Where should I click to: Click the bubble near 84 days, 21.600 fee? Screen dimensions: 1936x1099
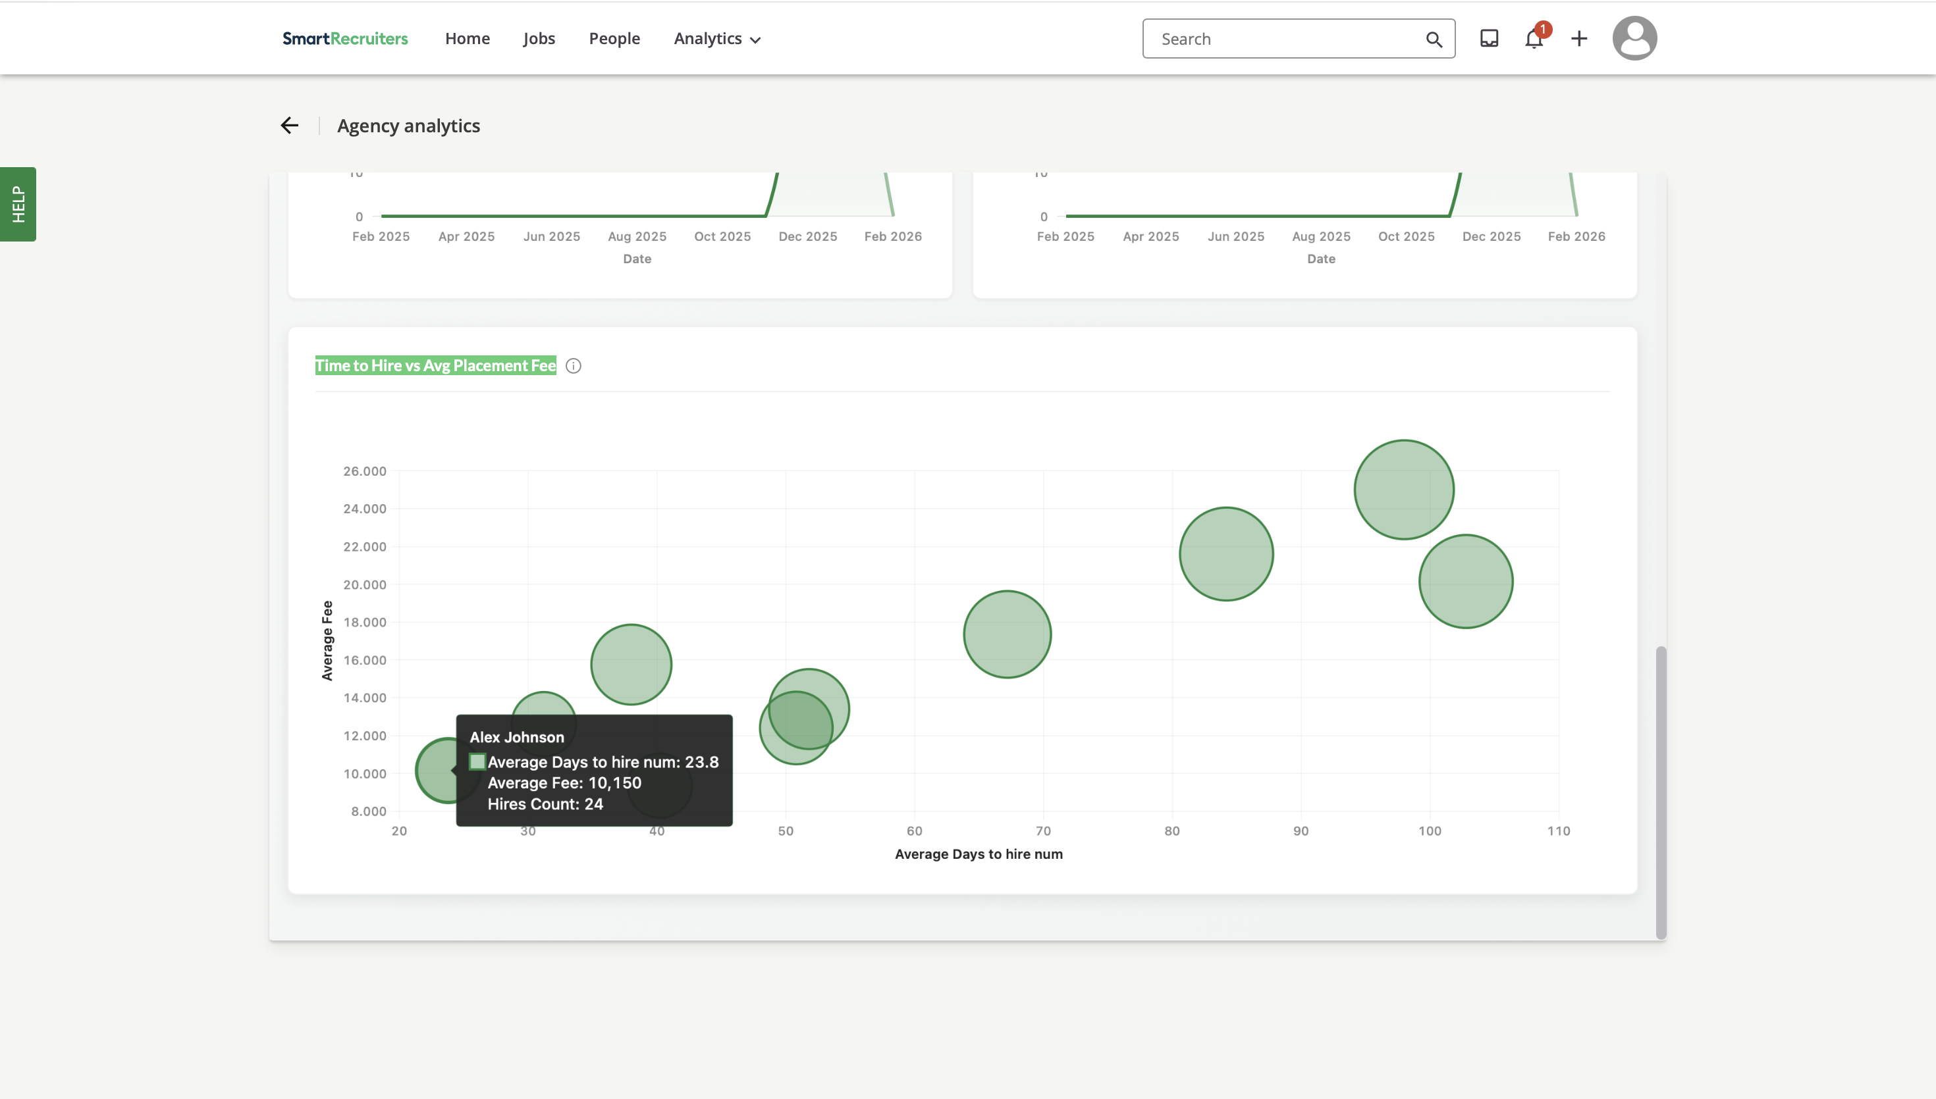point(1226,554)
